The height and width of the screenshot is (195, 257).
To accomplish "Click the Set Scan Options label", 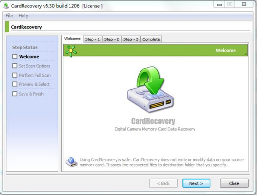I will (x=35, y=66).
